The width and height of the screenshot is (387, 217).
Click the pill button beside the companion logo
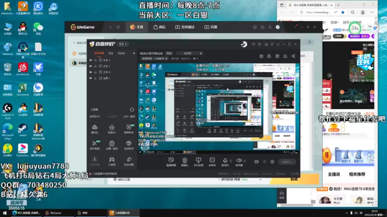(x=123, y=44)
